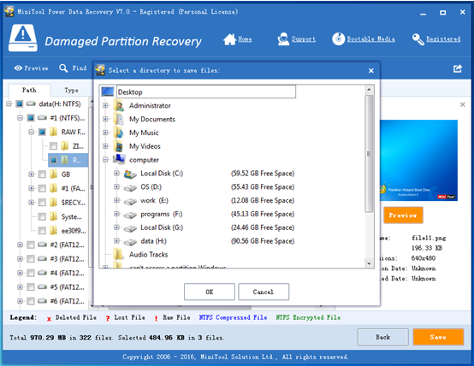Open the Support link
This screenshot has height=366, width=474.
[x=304, y=39]
